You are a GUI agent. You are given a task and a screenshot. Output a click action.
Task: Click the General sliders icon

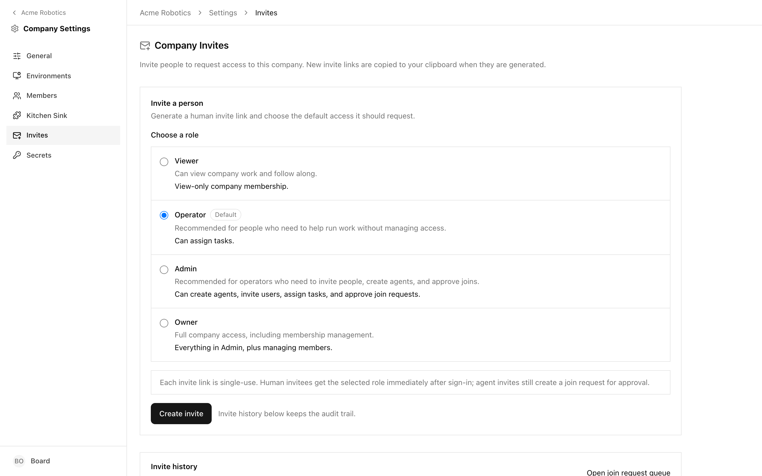pyautogui.click(x=17, y=56)
